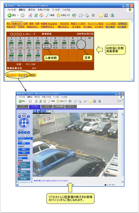Image resolution: width=139 pixels, height=213 pixels.
Task: Open 時間帯/料金設定 link
Action: click(49, 24)
